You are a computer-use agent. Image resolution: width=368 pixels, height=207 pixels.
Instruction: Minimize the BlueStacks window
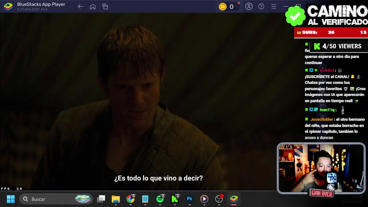pos(286,6)
